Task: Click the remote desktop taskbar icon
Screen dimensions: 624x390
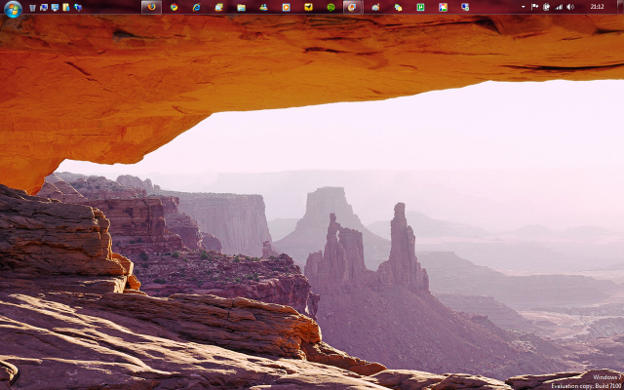Action: (465, 7)
